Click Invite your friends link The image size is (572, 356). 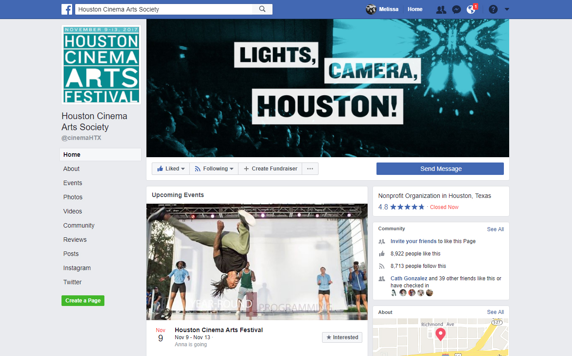tap(414, 241)
